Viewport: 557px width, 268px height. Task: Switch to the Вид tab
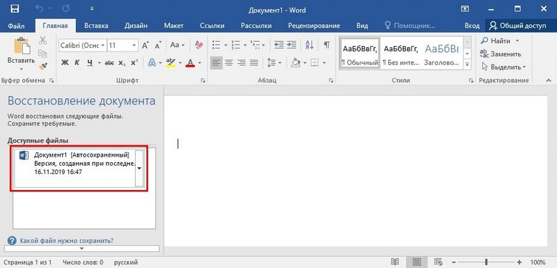click(x=362, y=26)
